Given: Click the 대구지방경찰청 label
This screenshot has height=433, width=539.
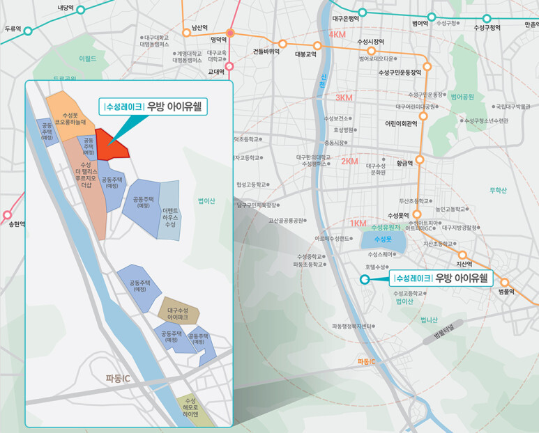Looking at the screenshot, I should pyautogui.click(x=460, y=227).
